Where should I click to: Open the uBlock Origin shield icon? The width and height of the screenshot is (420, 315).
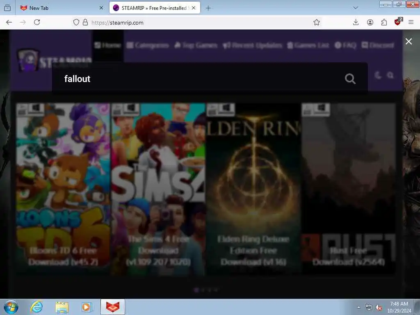398,22
